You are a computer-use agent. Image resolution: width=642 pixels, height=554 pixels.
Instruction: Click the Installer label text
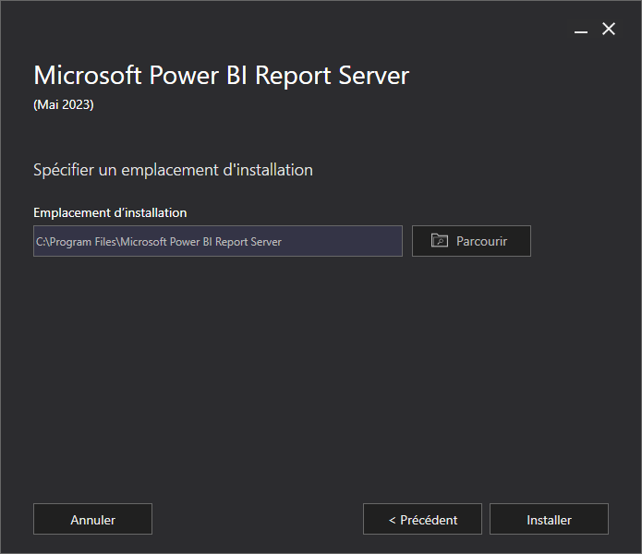click(x=549, y=520)
